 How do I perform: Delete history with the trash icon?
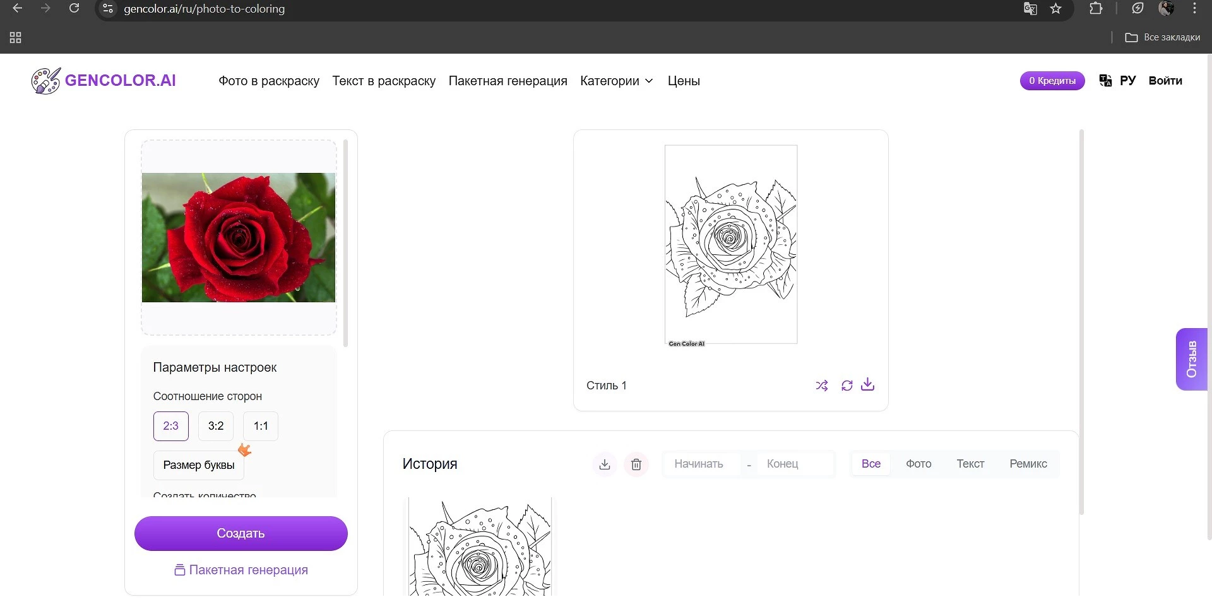coord(636,464)
